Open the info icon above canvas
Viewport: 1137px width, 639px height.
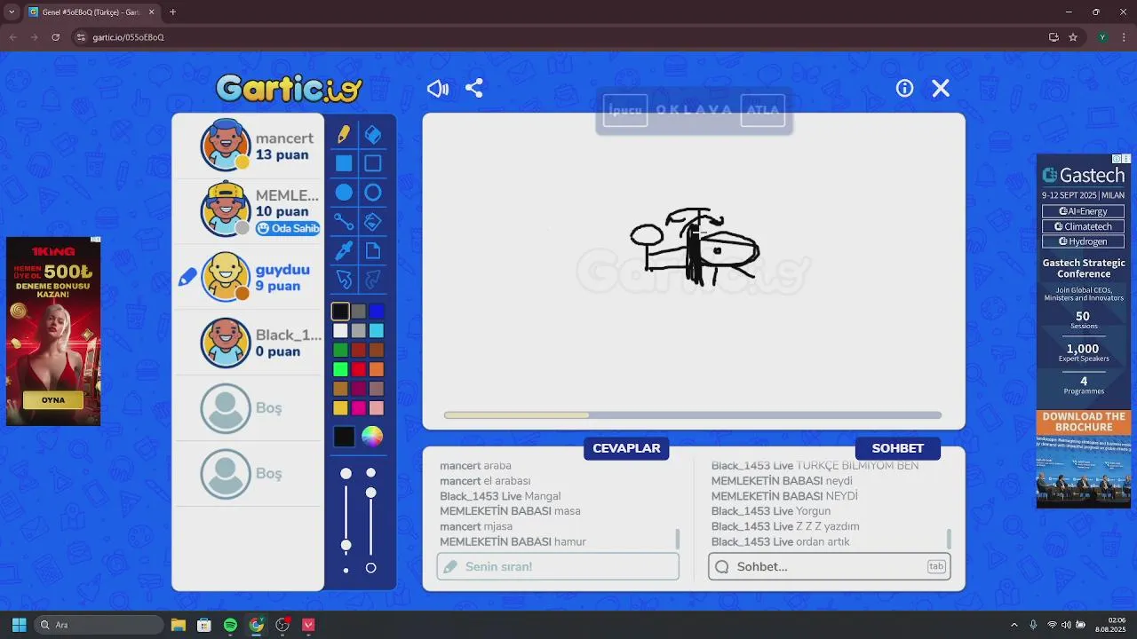tap(904, 88)
